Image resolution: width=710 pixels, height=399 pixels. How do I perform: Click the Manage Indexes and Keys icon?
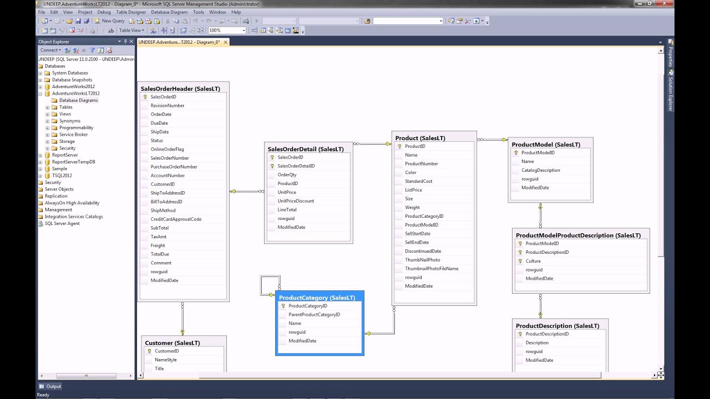click(x=262, y=30)
